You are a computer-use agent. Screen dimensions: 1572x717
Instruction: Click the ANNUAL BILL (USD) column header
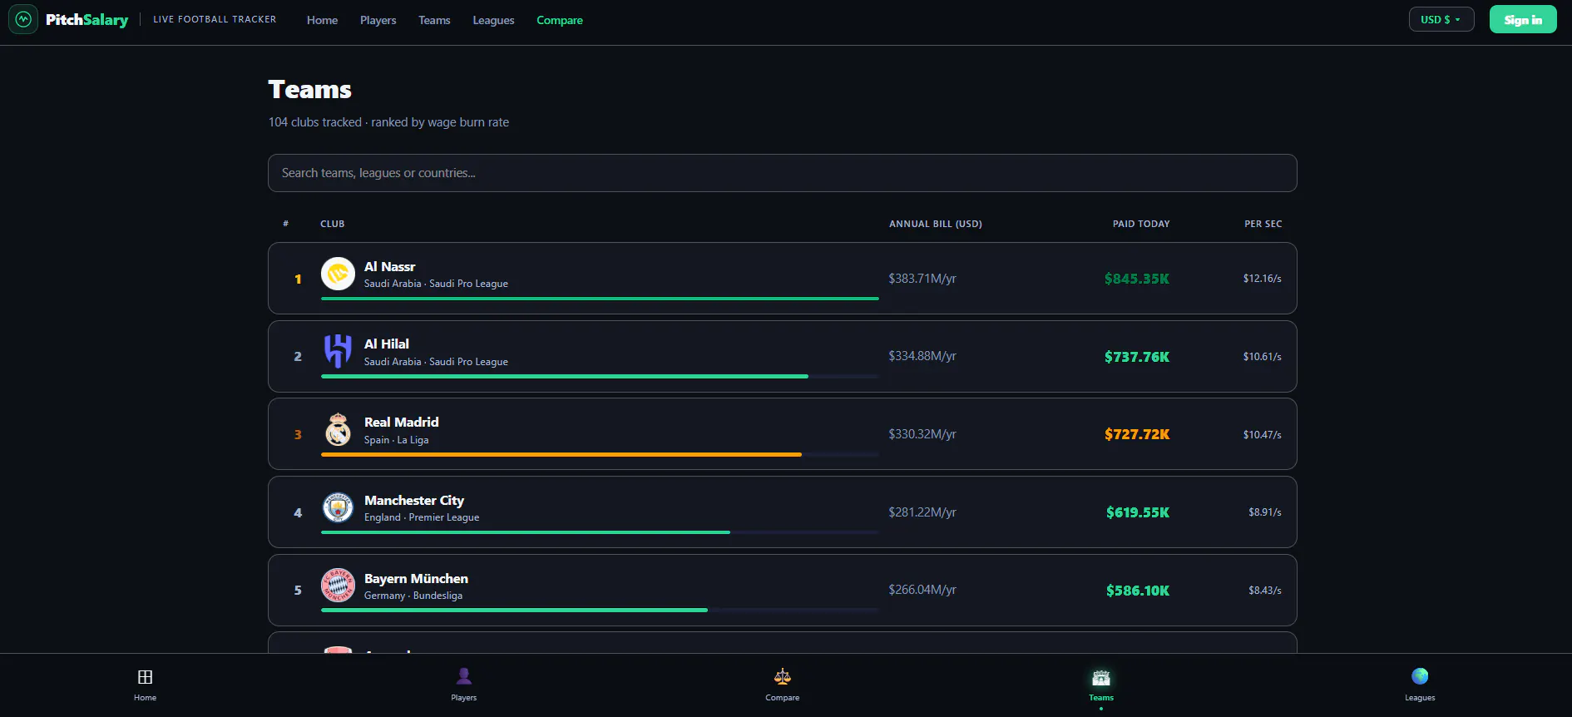pyautogui.click(x=936, y=224)
